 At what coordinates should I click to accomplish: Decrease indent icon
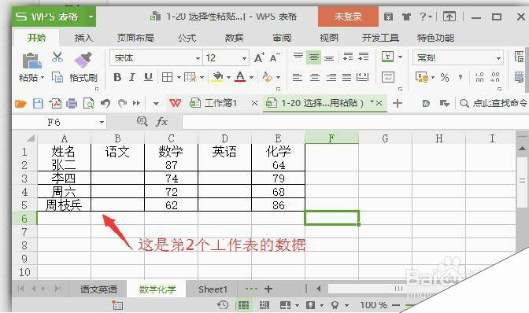point(348,57)
